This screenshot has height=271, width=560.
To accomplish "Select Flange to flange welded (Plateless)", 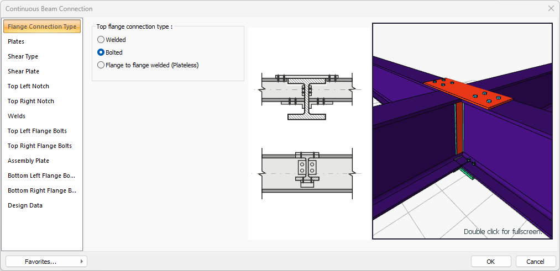I will [101, 65].
